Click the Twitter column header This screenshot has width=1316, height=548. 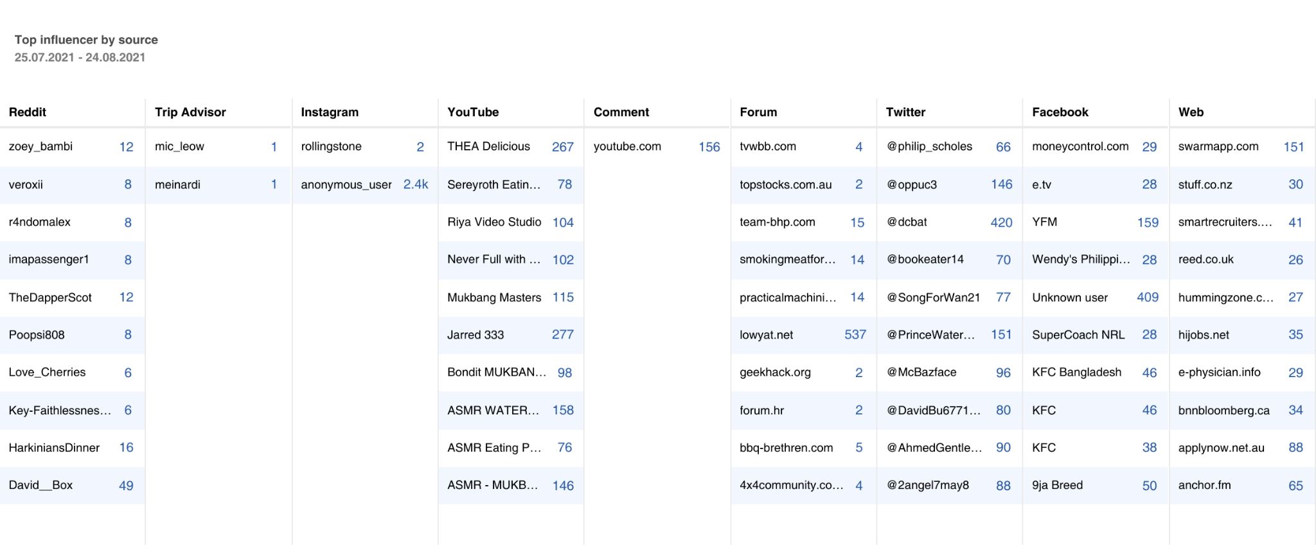[905, 112]
